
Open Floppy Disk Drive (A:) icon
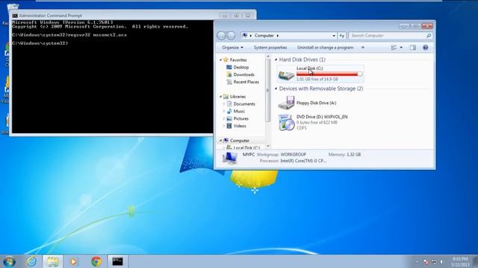(x=286, y=103)
